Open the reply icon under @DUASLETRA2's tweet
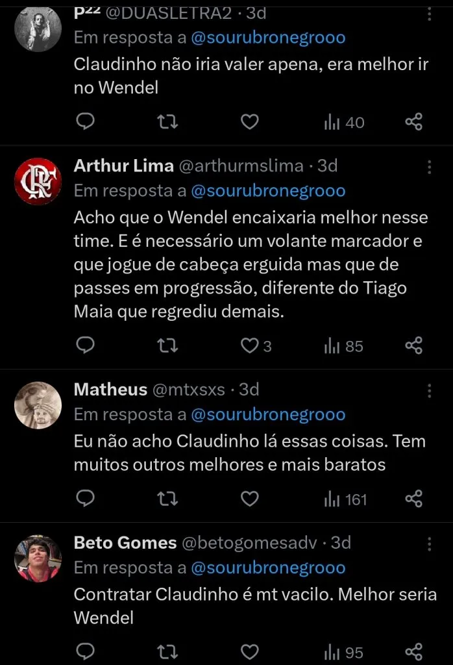 [x=85, y=121]
